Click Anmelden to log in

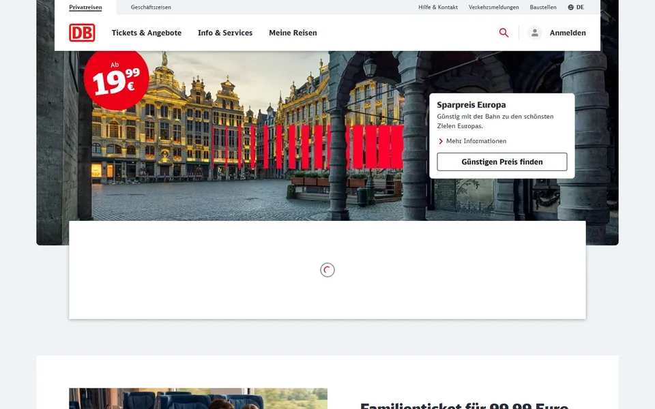(x=568, y=33)
